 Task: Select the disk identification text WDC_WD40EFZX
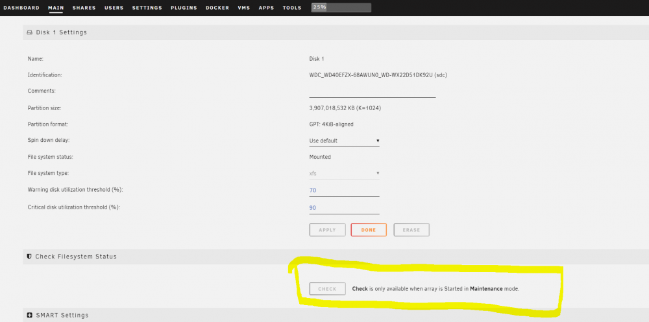coord(378,75)
